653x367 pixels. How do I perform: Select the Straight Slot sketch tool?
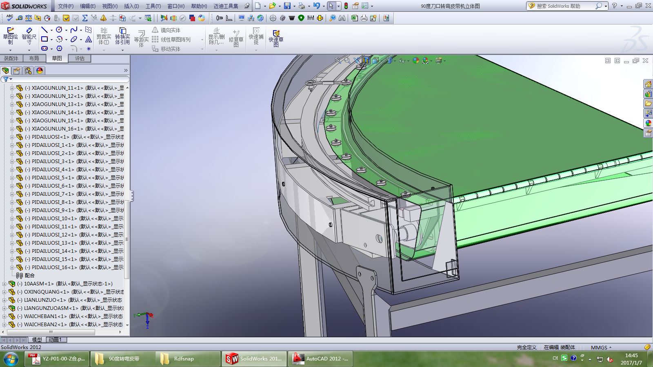coord(44,49)
